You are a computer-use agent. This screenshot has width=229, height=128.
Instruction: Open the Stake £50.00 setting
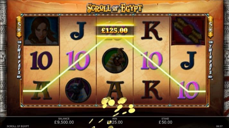(x=165, y=121)
